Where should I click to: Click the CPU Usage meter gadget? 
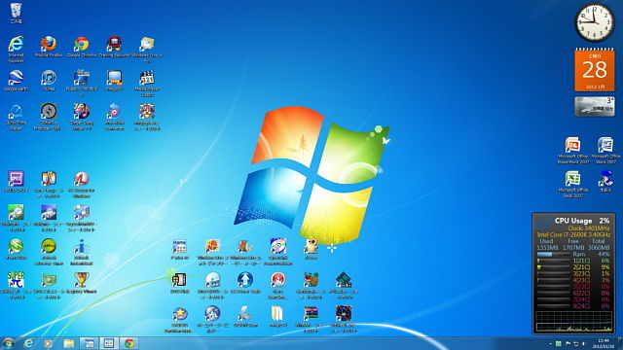click(573, 273)
